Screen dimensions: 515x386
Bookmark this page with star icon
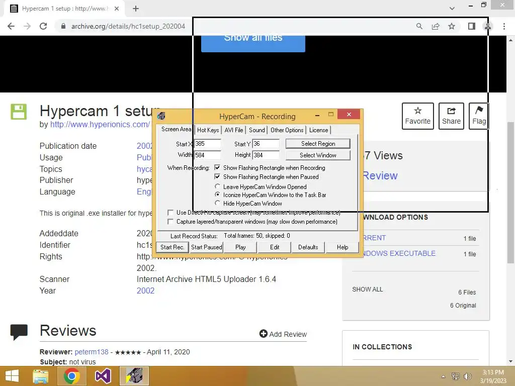(x=452, y=26)
